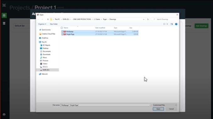Click Add drawings button in Togal window
Image resolution: width=213 pixels, height=119 pixels.
[x=201, y=26]
